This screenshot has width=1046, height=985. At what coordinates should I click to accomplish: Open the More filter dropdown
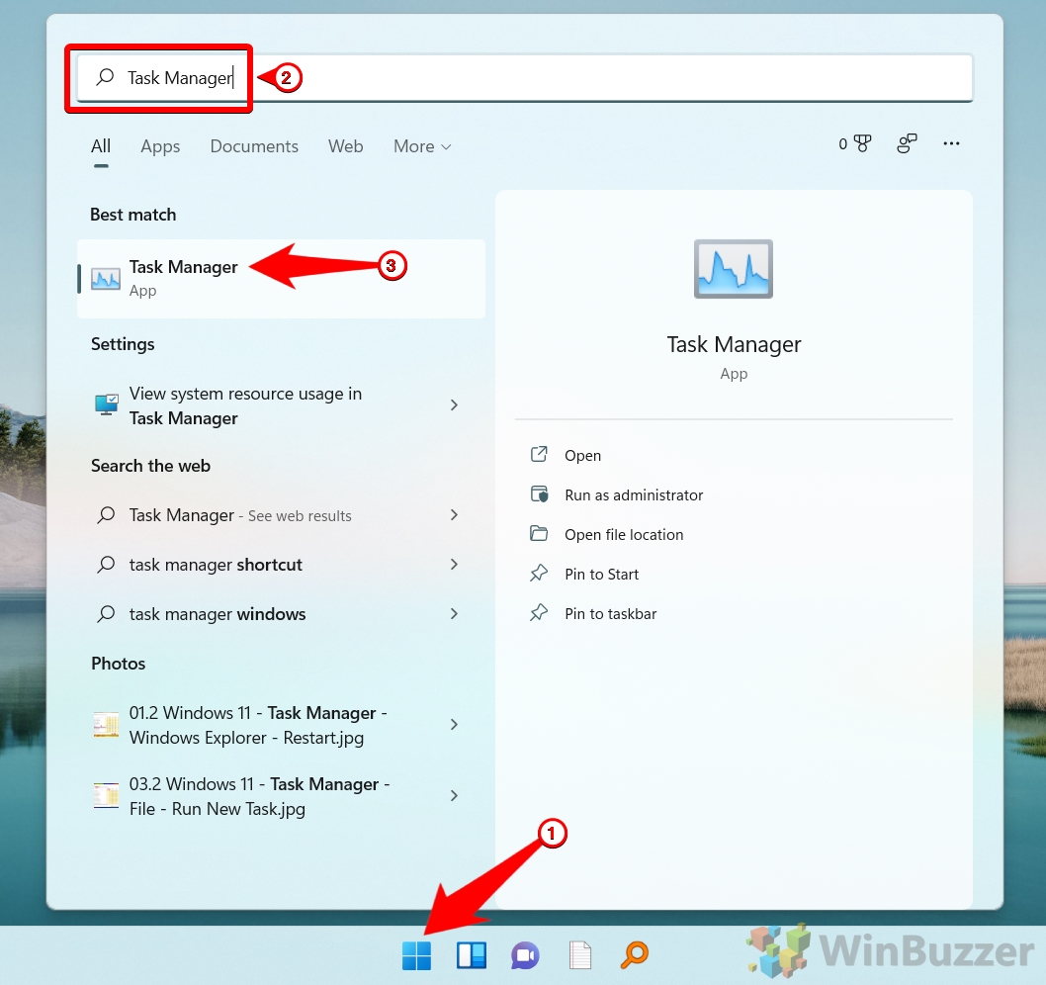pyautogui.click(x=422, y=146)
